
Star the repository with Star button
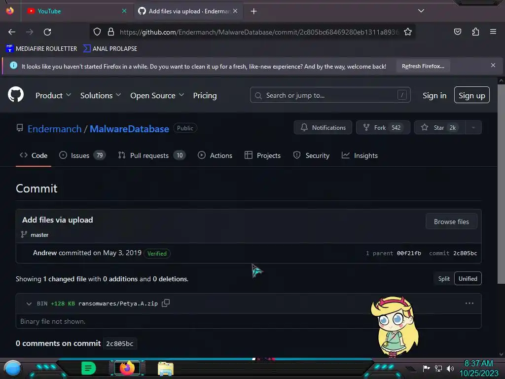pyautogui.click(x=439, y=128)
